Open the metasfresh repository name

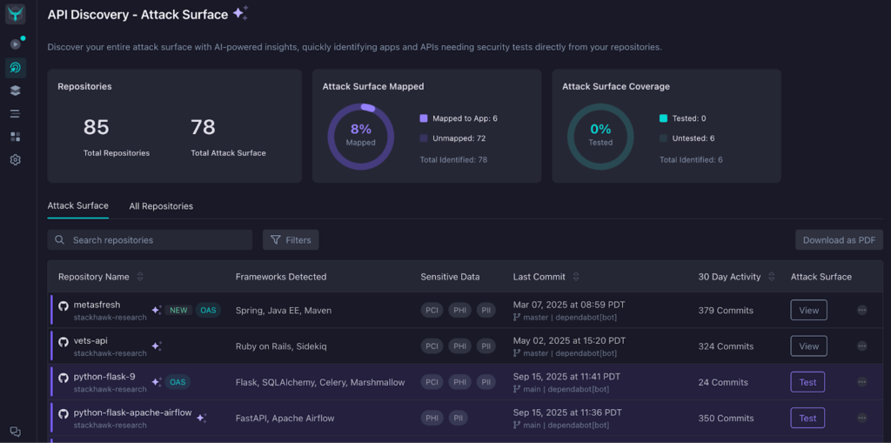tap(97, 305)
